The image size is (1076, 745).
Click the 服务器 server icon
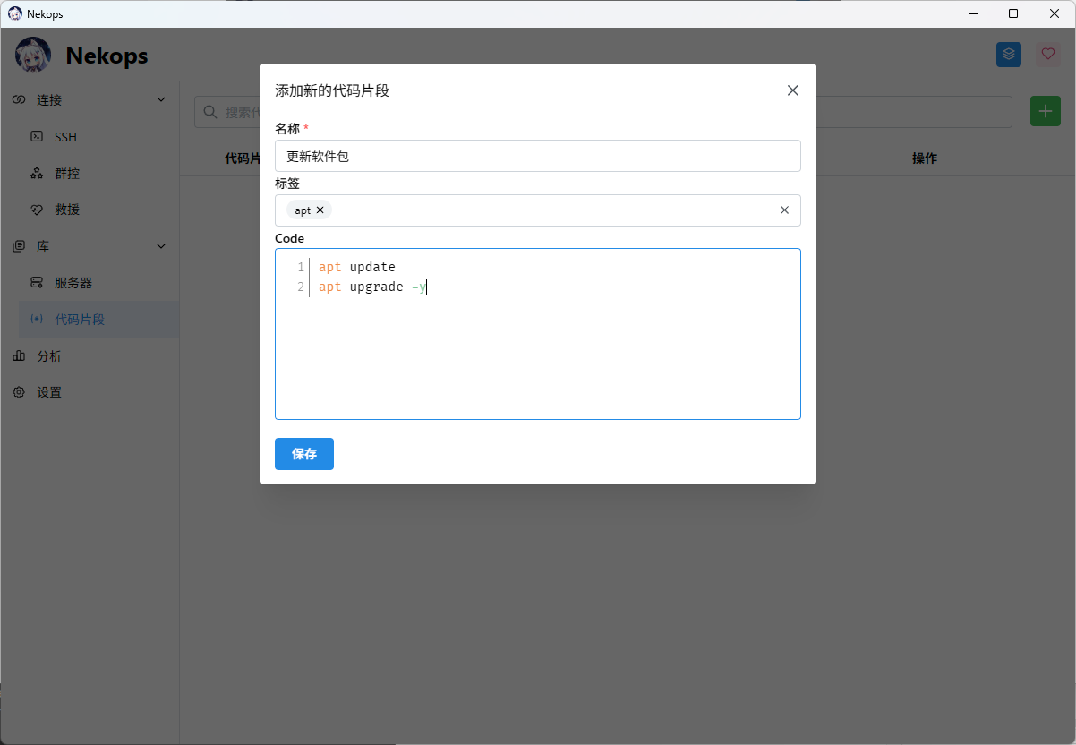pyautogui.click(x=37, y=283)
